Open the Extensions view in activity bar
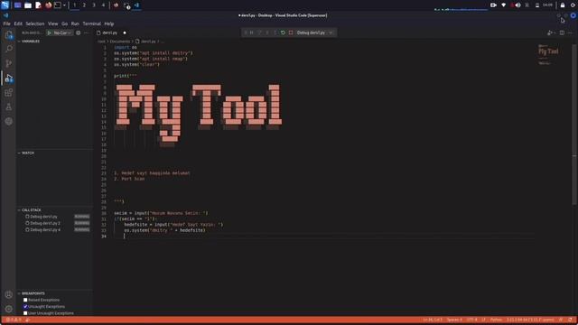Viewport: 578px width, 325px height. tap(9, 92)
